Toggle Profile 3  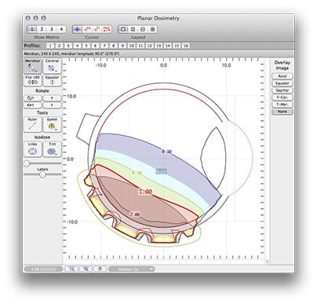[68, 46]
